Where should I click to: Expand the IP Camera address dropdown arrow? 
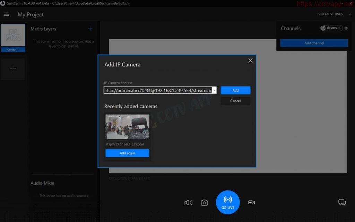[x=214, y=90]
